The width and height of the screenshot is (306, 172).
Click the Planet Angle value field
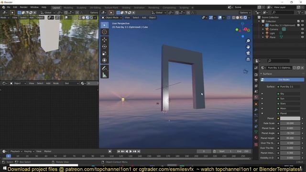coord(290,133)
